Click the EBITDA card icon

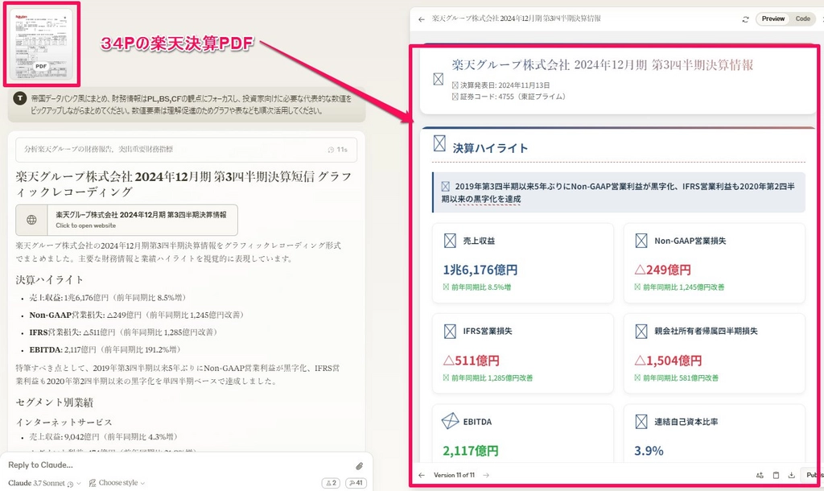point(450,421)
